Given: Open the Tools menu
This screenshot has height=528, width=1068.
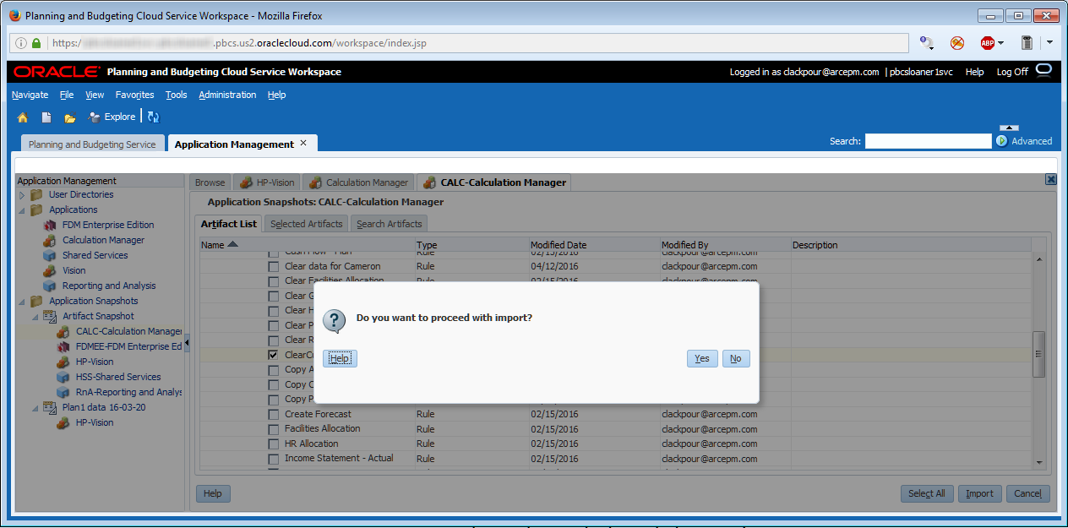Looking at the screenshot, I should click(177, 95).
